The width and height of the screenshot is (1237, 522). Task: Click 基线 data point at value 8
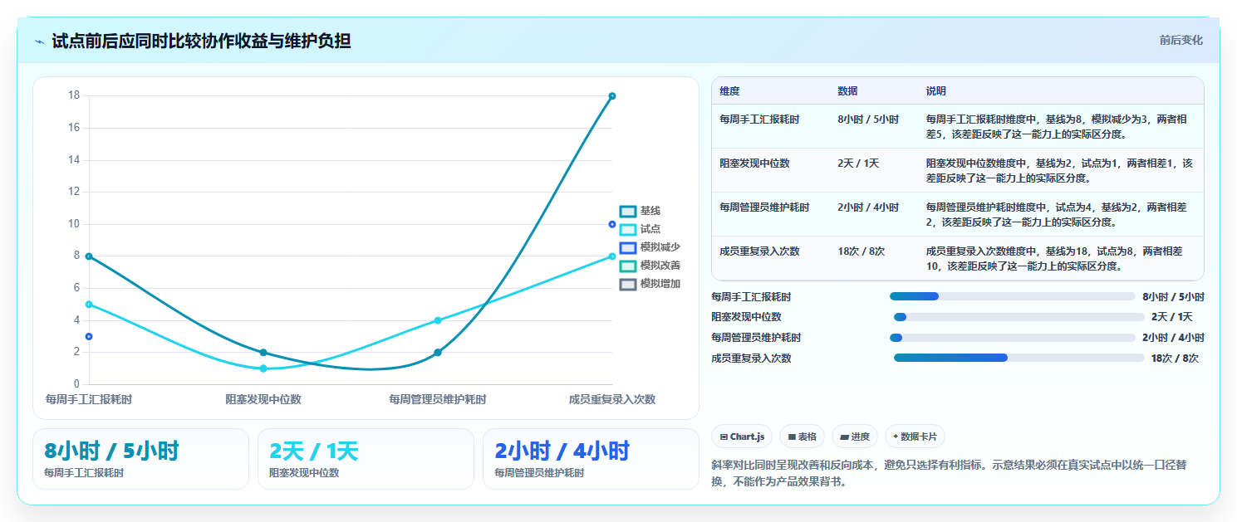pos(89,256)
